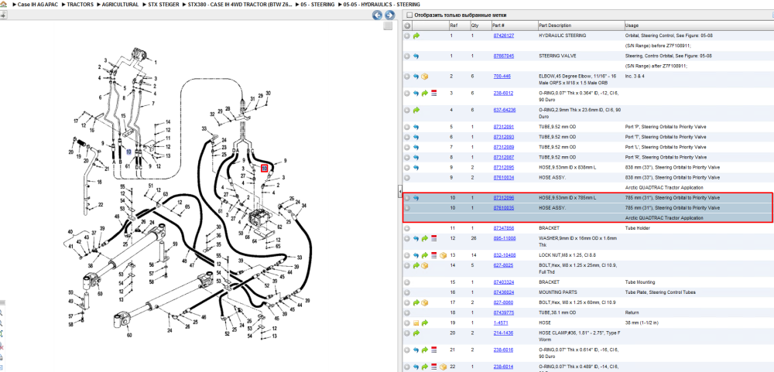Image resolution: width=774 pixels, height=372 pixels.
Task: Click blue arrow for part 700-446
Action: (x=416, y=77)
